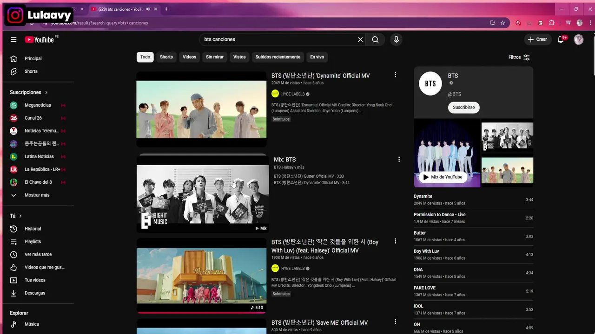This screenshot has width=595, height=334.
Task: Open options menu for Mix: BTS
Action: coord(398,160)
